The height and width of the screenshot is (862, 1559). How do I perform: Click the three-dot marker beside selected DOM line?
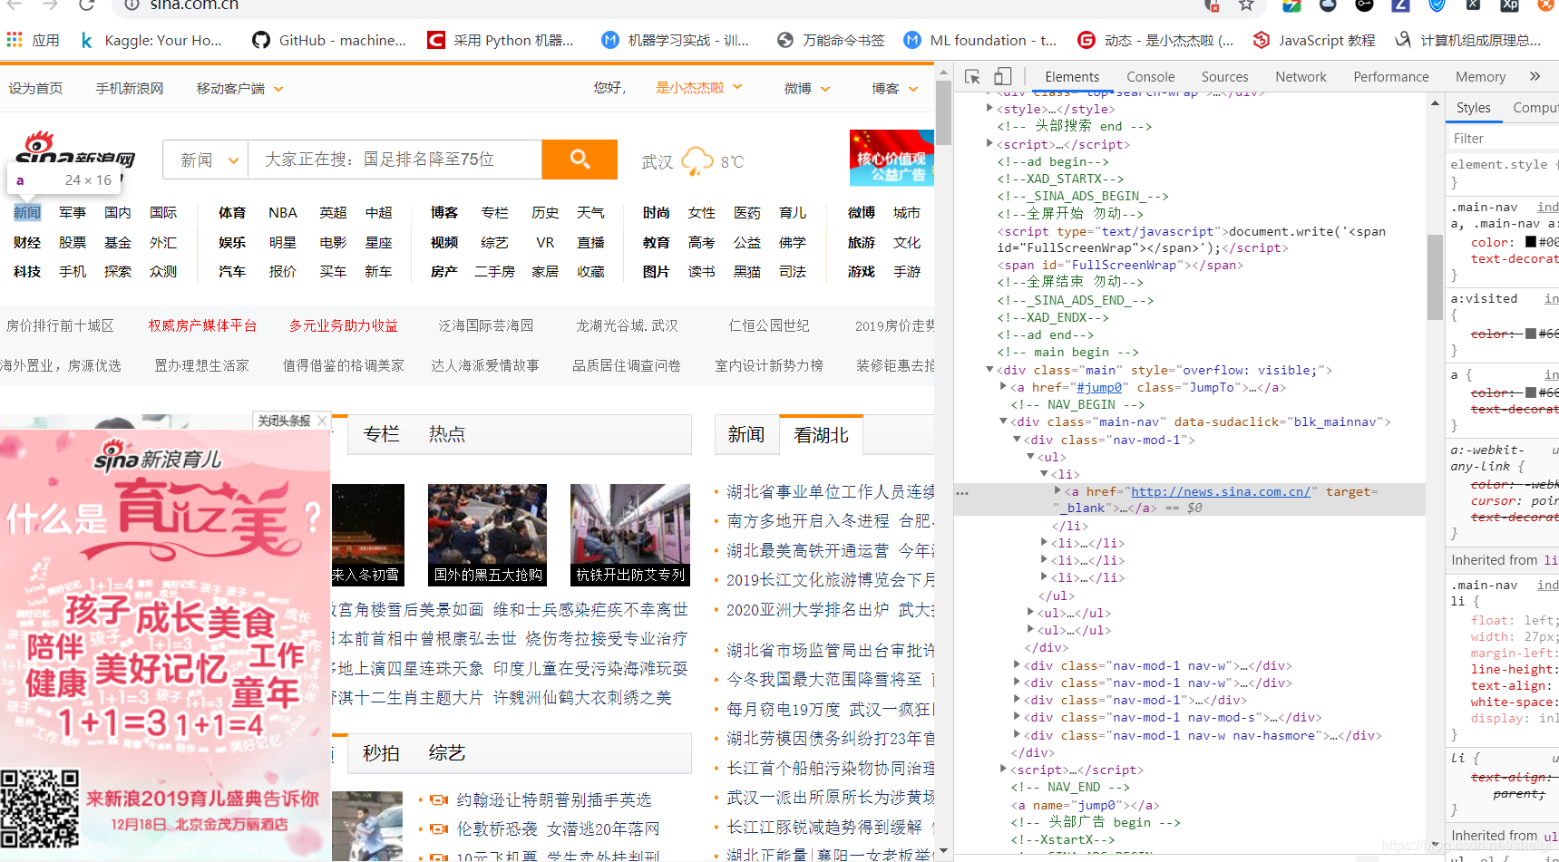click(962, 493)
